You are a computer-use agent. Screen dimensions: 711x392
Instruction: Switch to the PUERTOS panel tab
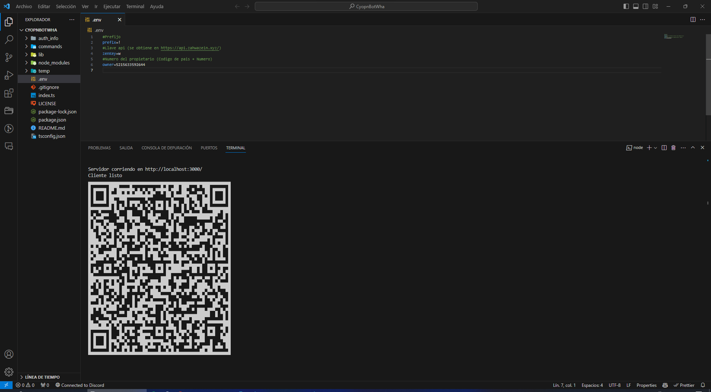(209, 148)
